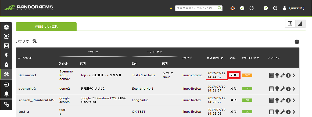Click the OK badge in test-a row

(x=247, y=112)
